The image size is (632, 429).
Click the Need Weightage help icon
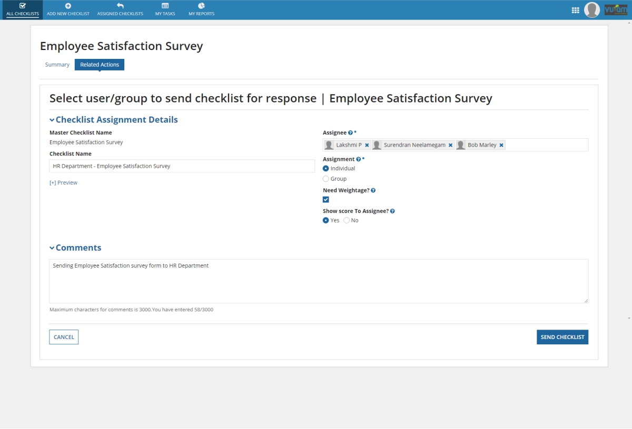[x=373, y=190]
